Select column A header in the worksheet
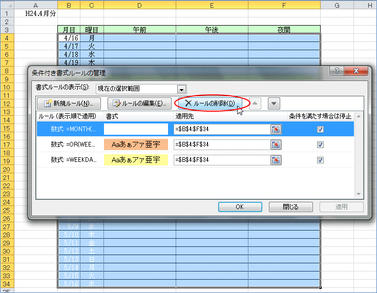This screenshot has width=377, height=293. (x=35, y=5)
